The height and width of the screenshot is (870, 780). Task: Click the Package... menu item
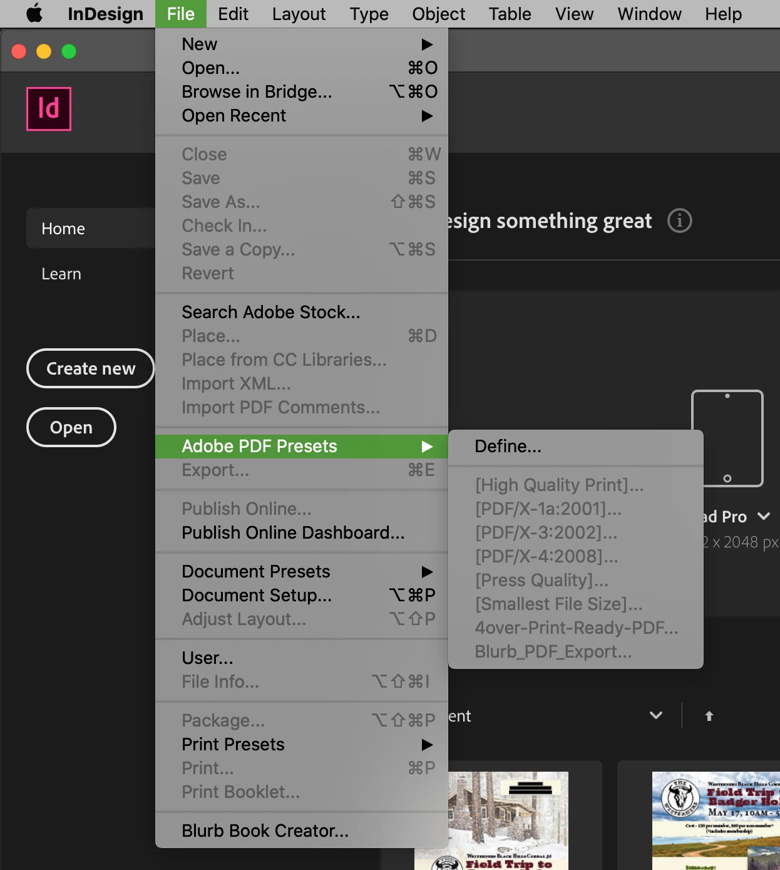click(302, 720)
